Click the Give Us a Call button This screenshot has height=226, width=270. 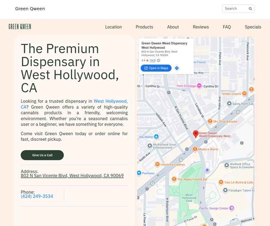pyautogui.click(x=42, y=155)
